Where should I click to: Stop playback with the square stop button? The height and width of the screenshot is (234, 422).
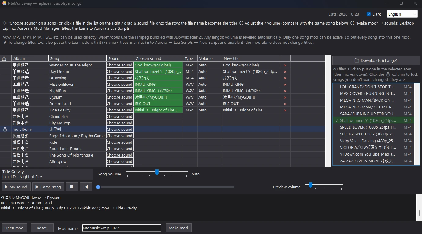pos(72,187)
